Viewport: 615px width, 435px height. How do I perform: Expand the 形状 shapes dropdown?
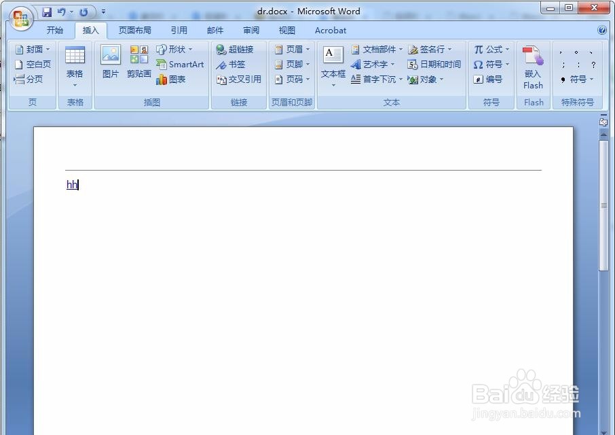[x=174, y=50]
